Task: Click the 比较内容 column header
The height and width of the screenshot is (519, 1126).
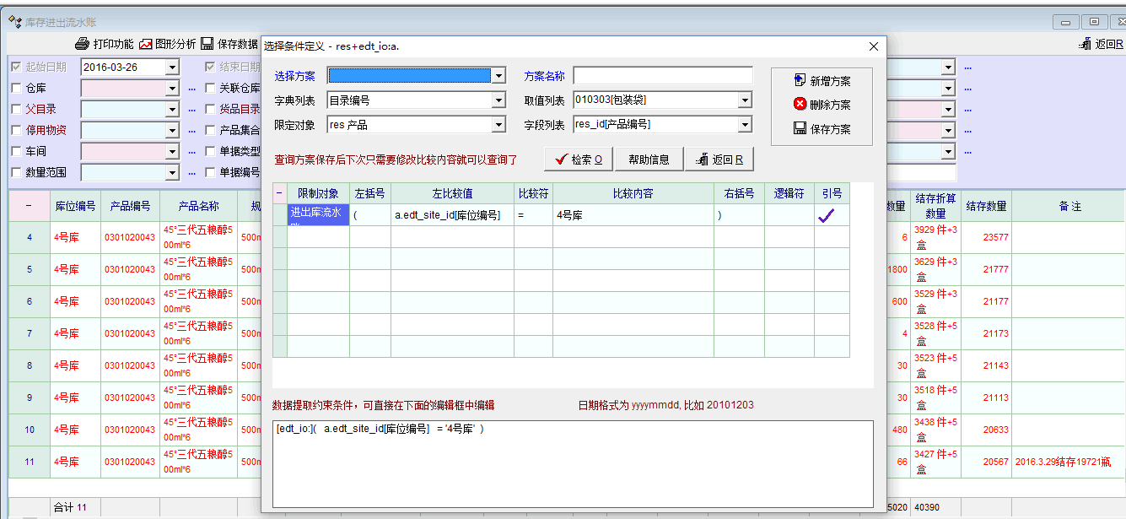Action: point(633,193)
